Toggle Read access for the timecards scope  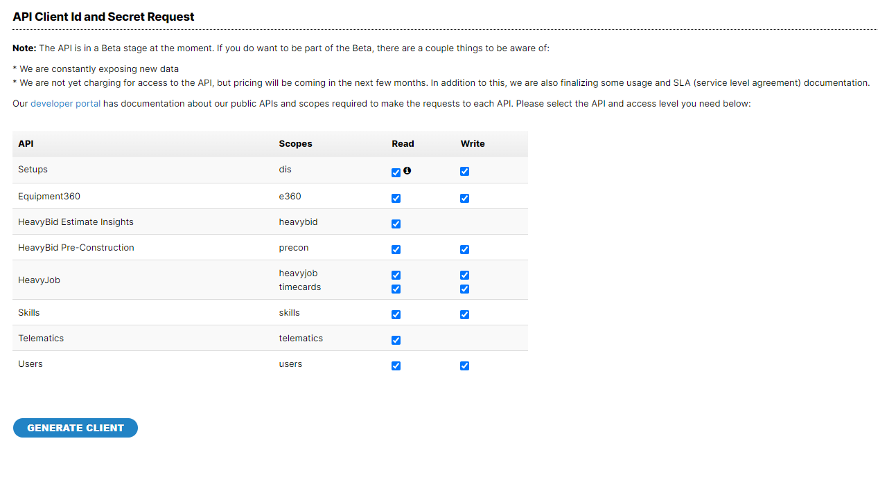396,289
